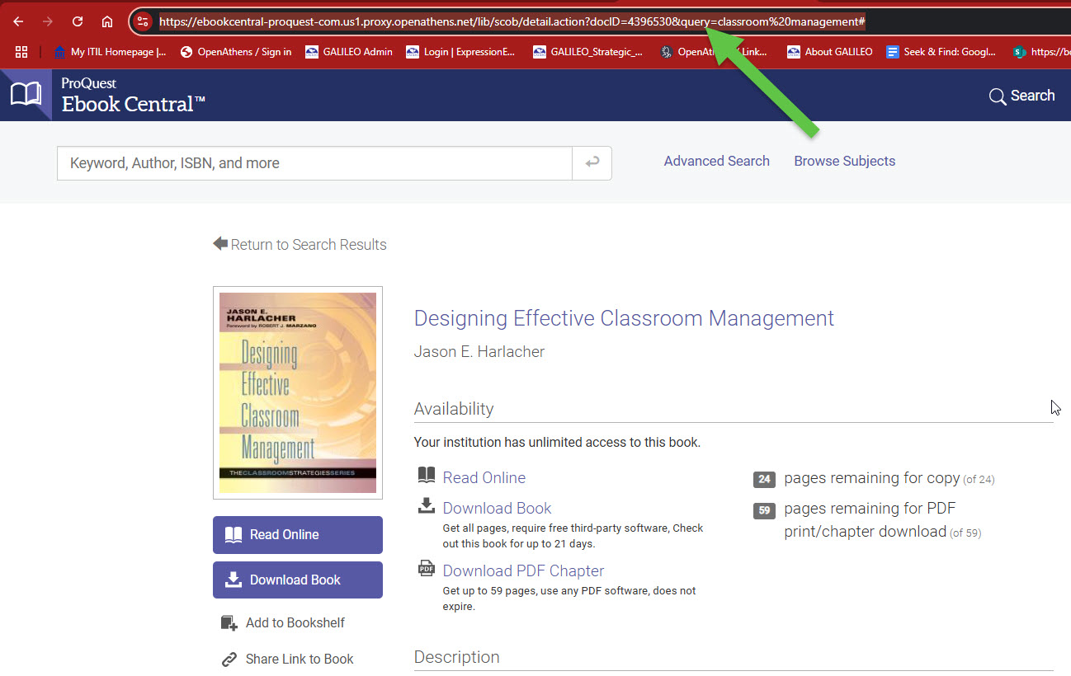Image resolution: width=1071 pixels, height=676 pixels.
Task: Click PDF icon beside Download PDF Chapter
Action: [x=427, y=568]
